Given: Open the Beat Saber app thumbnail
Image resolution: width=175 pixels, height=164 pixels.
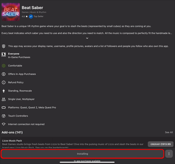Looking at the screenshot, I should click(x=11, y=12).
